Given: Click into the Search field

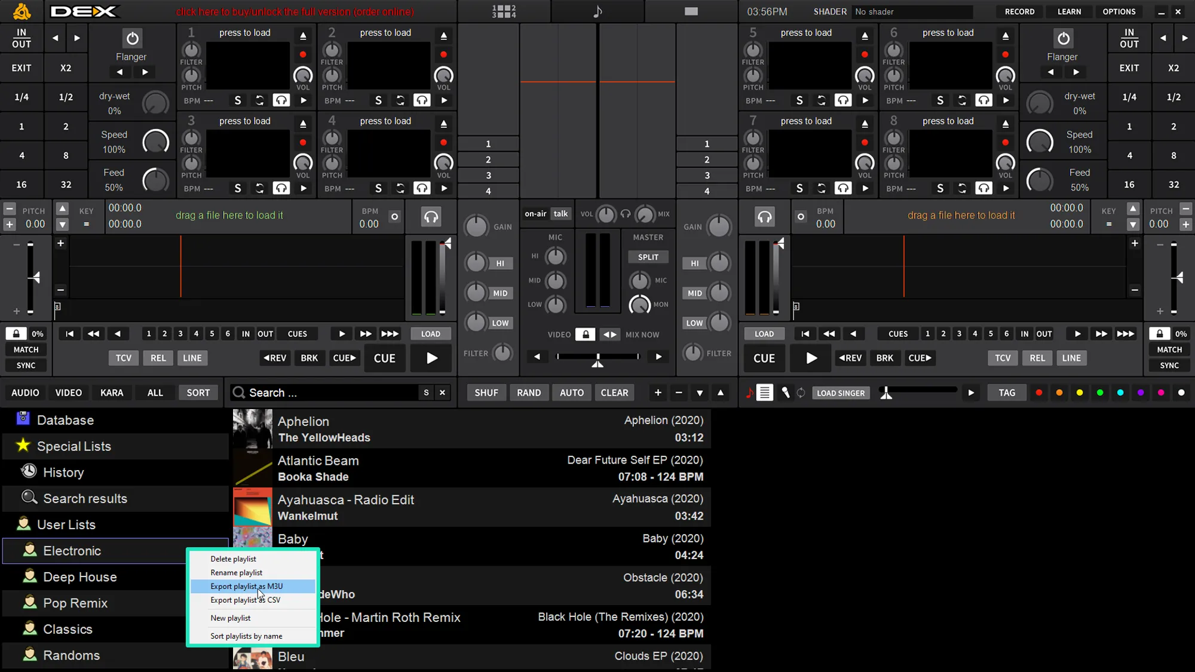Looking at the screenshot, I should click(x=329, y=392).
